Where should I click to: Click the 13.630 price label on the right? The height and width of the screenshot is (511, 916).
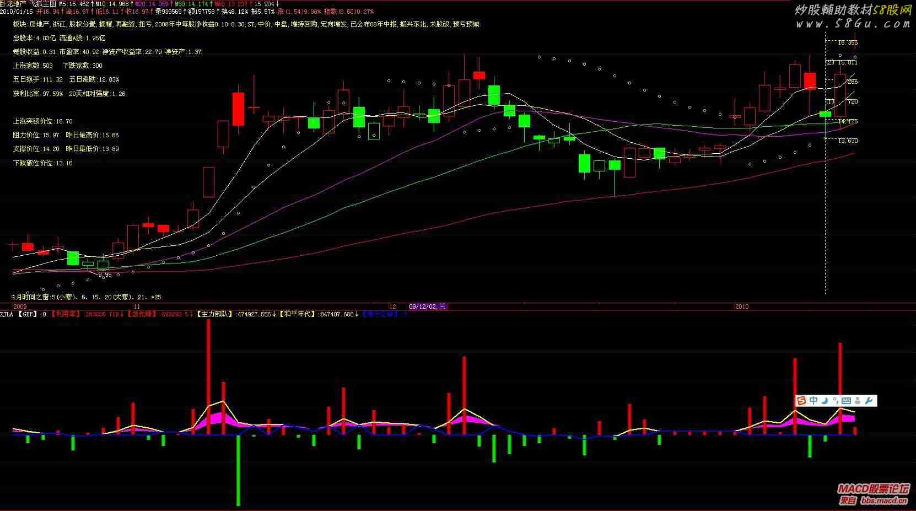[848, 141]
